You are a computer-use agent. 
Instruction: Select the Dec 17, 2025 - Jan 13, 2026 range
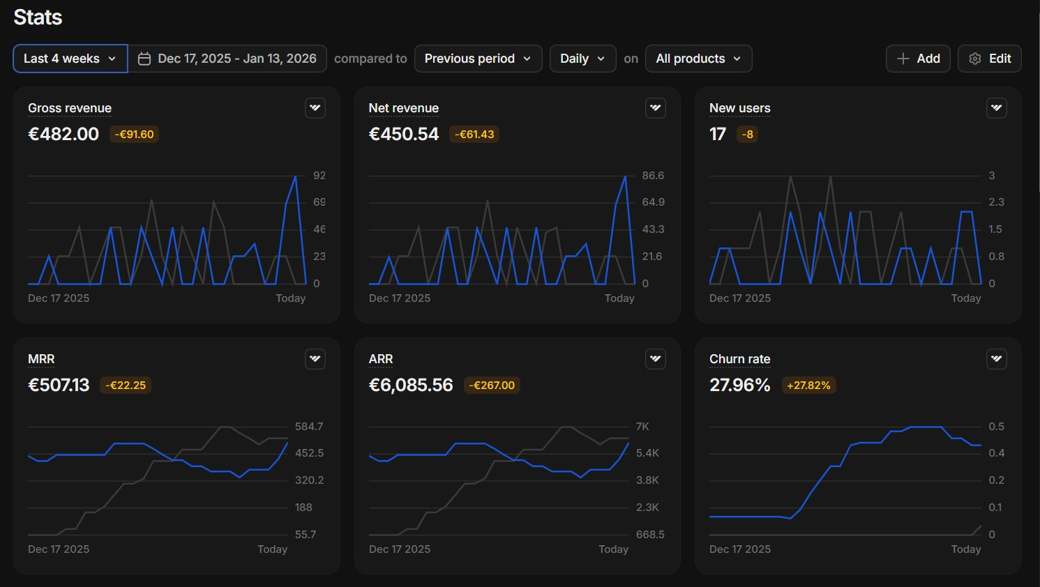pyautogui.click(x=236, y=59)
